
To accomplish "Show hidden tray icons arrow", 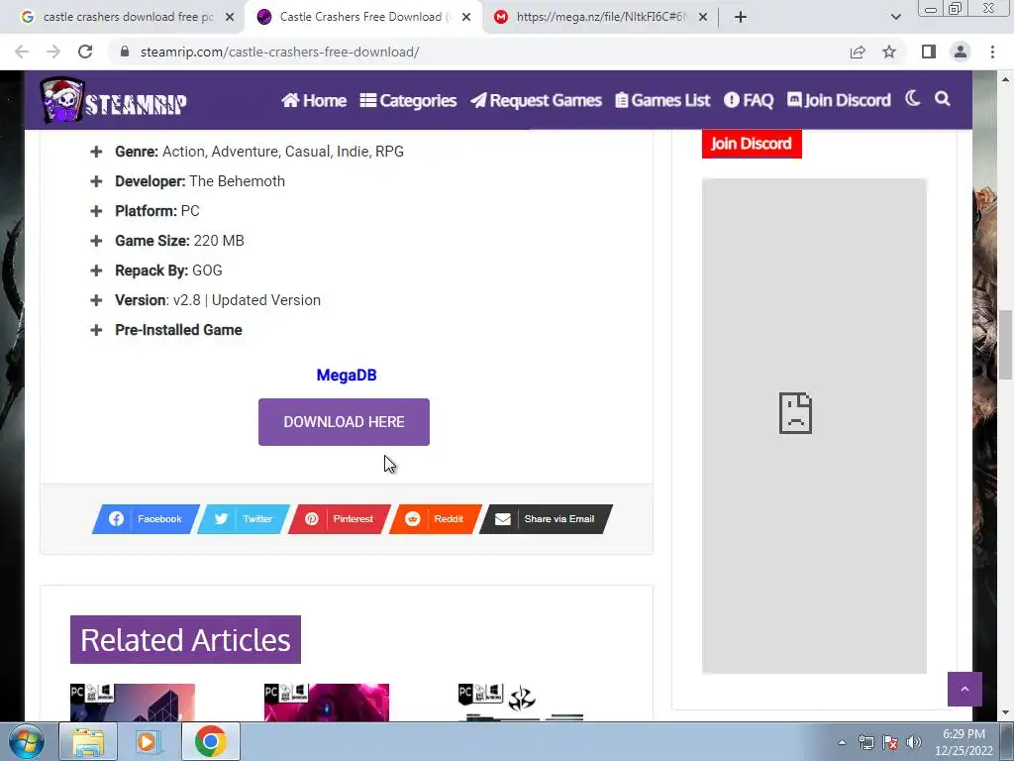I will coord(842,742).
